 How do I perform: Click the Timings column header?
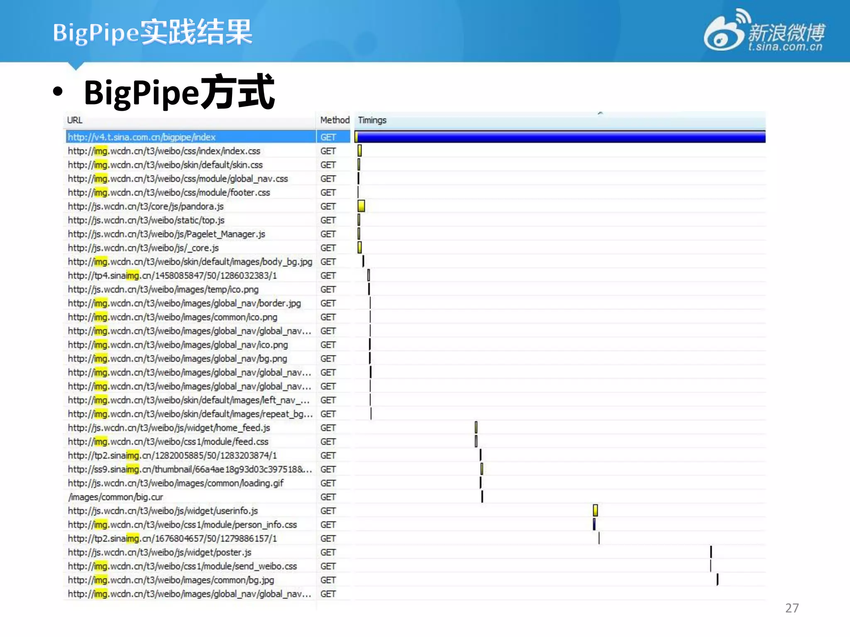tap(559, 120)
